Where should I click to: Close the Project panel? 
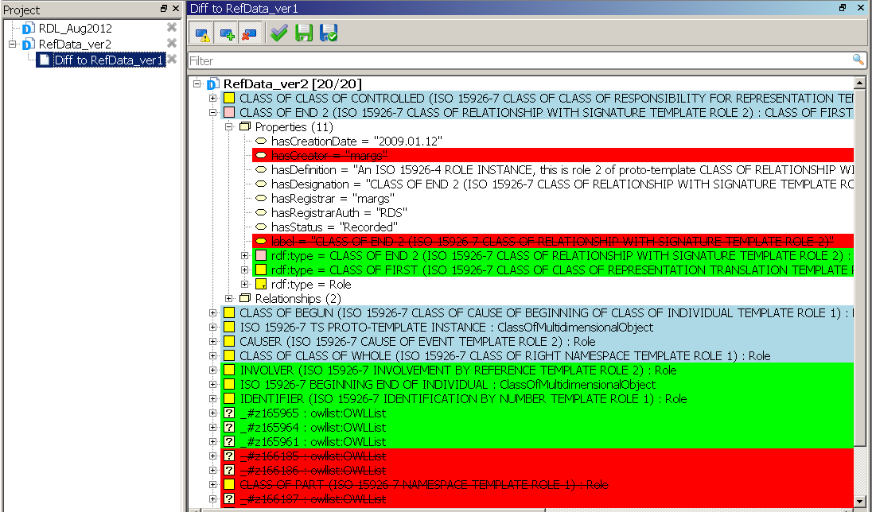176,8
